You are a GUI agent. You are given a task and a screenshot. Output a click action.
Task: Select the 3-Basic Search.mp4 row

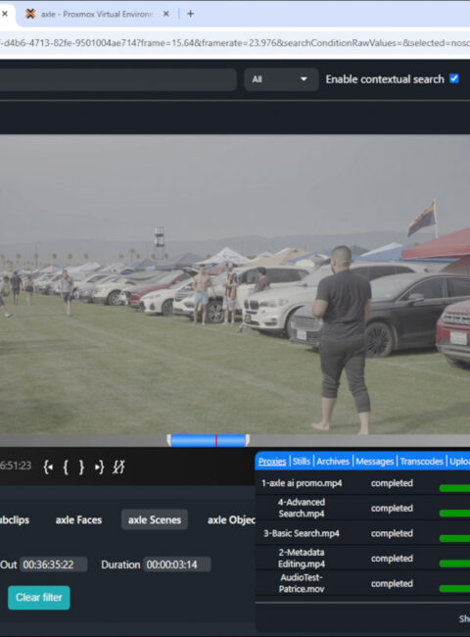click(363, 533)
